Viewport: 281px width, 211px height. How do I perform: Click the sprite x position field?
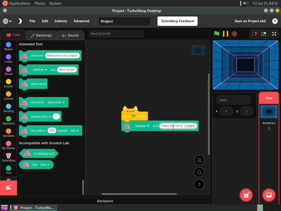tap(226, 111)
